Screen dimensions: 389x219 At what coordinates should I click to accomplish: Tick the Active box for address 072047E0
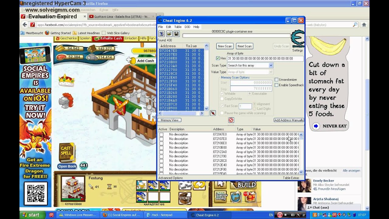(161, 134)
